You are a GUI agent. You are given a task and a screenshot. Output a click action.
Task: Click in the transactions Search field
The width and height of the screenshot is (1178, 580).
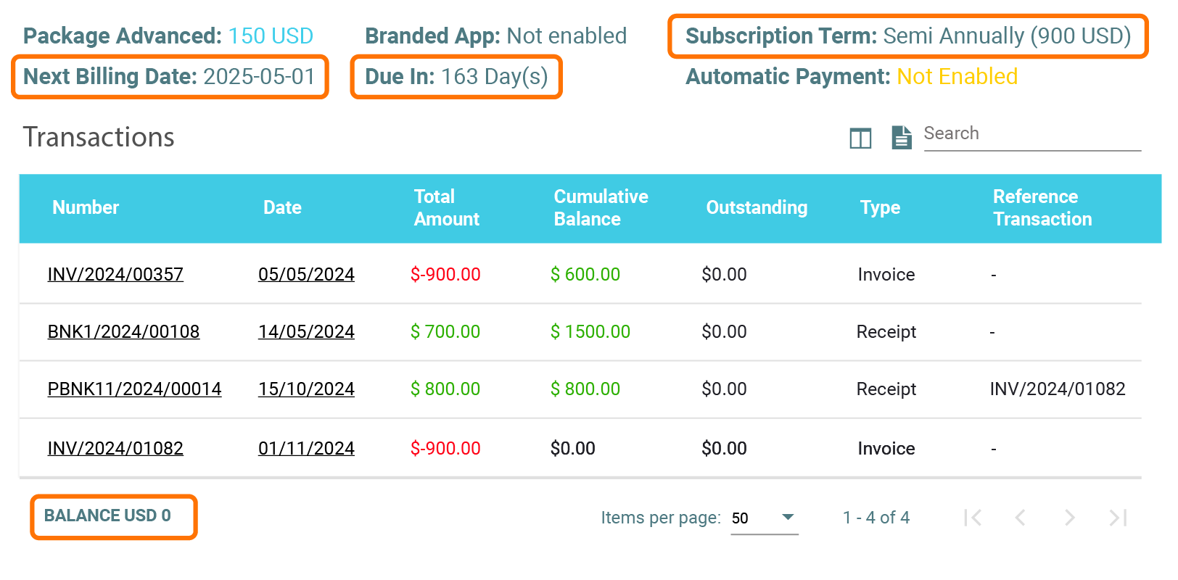[x=1031, y=134]
